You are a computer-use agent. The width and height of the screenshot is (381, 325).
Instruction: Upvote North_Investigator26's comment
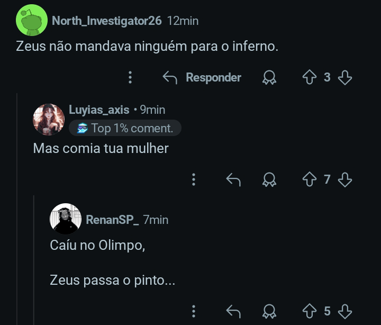(x=309, y=78)
